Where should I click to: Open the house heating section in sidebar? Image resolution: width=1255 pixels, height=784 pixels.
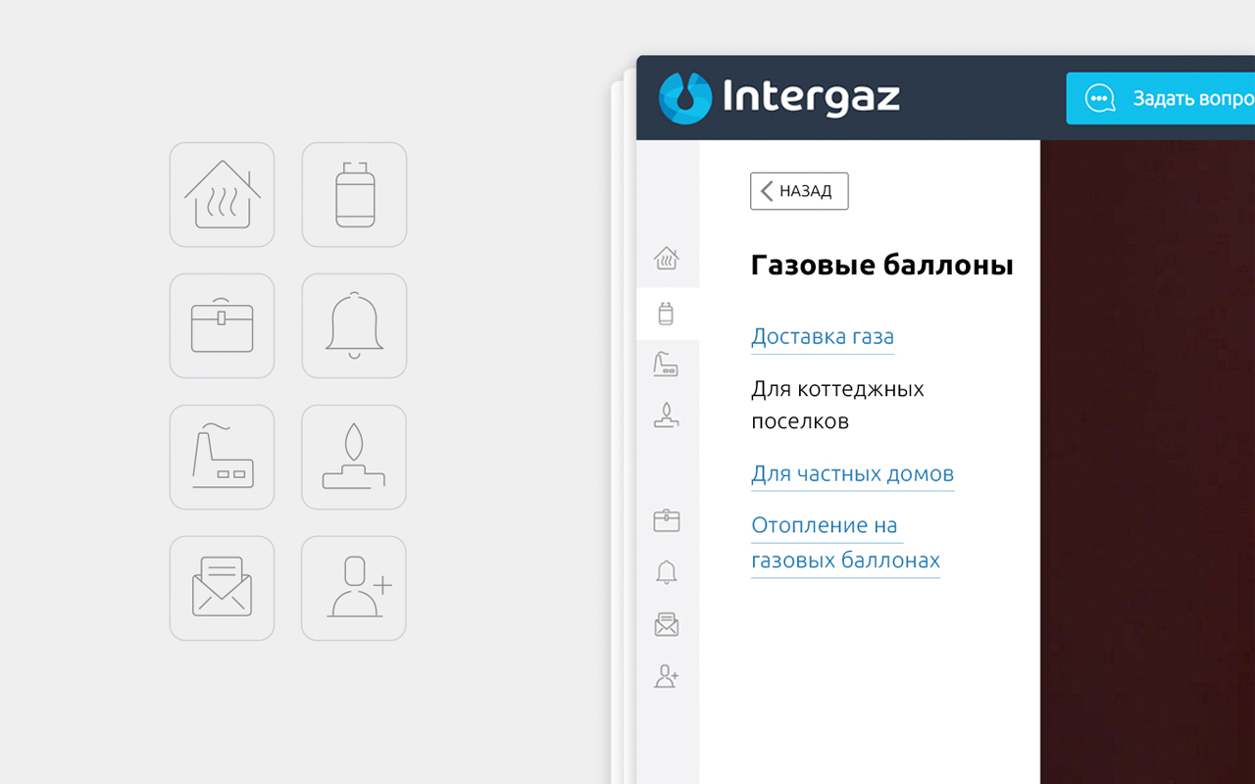667,259
